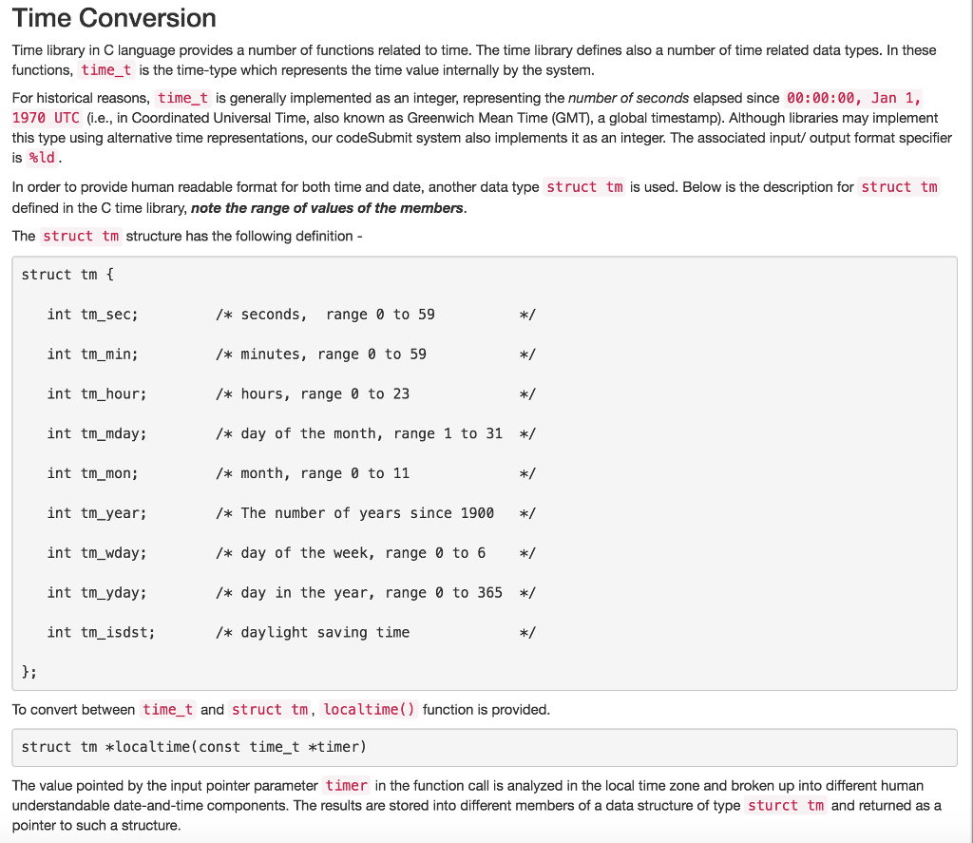Click the "localtime()" inline code word
Viewport: 973px width, 843px height.
369,710
